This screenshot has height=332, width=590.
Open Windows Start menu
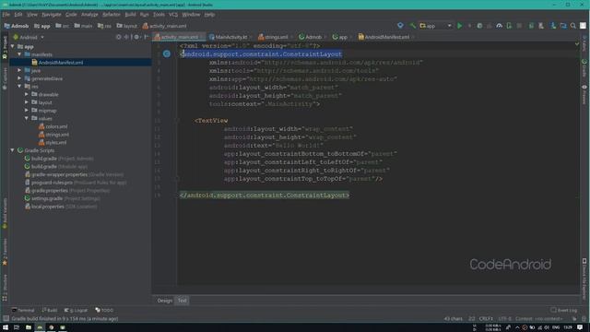(6, 327)
